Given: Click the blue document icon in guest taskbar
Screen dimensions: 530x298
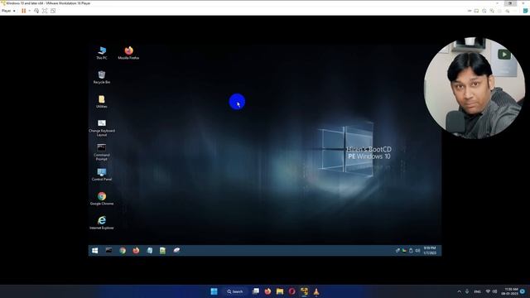Looking at the screenshot, I should click(149, 250).
